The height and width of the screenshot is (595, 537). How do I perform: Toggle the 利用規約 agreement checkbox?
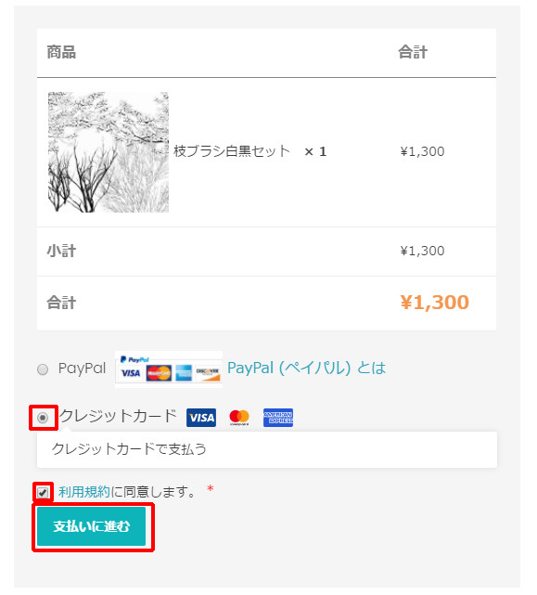43,493
